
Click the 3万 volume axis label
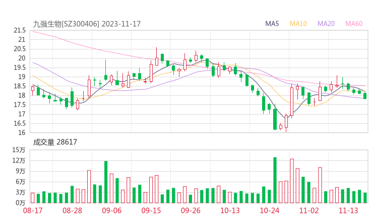click(21, 192)
